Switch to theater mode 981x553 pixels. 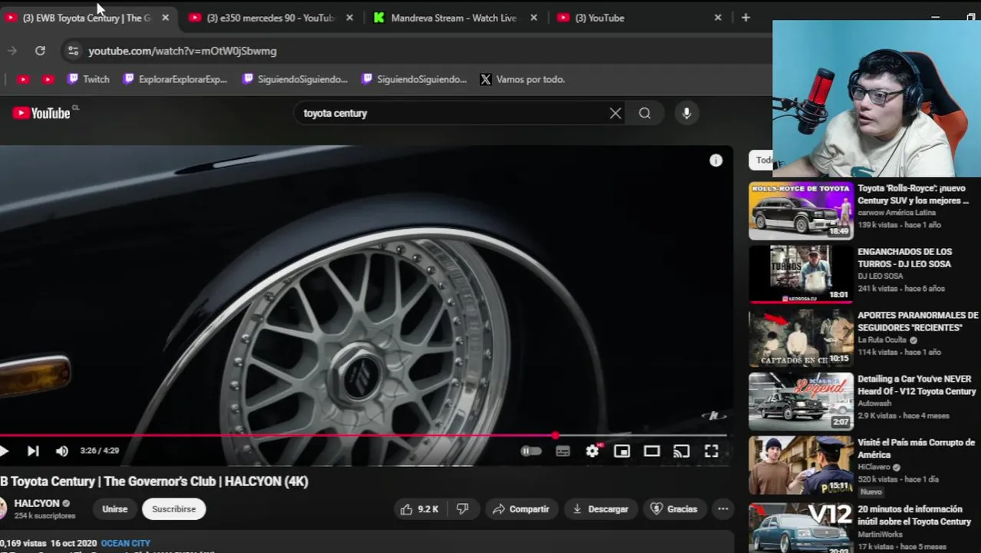point(652,451)
